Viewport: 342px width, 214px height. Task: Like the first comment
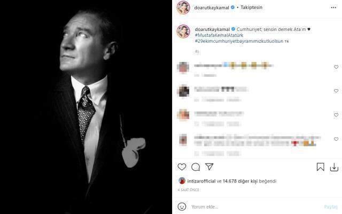point(336,67)
